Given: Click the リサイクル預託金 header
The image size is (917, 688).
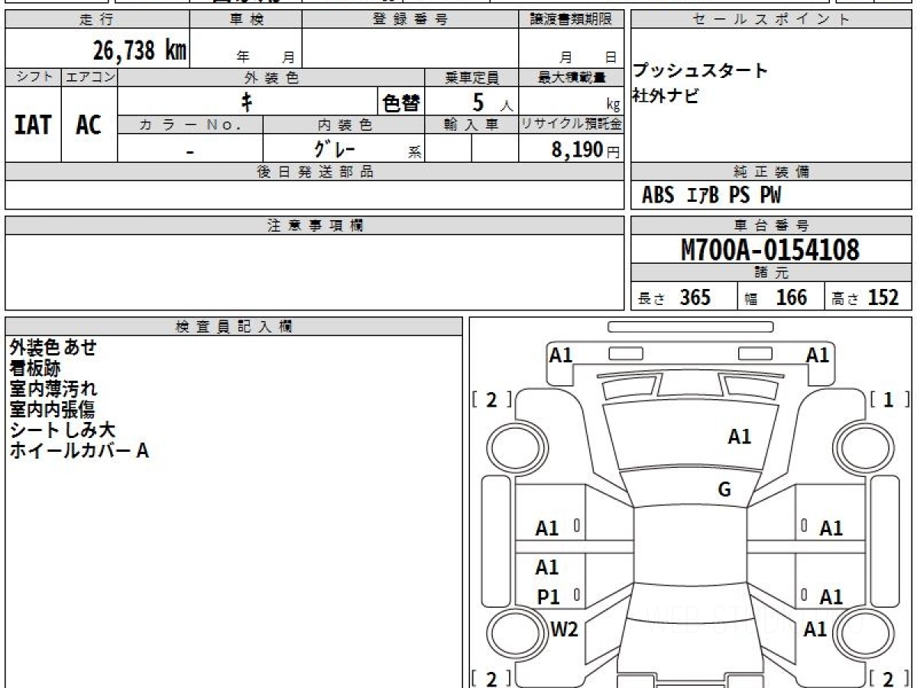Looking at the screenshot, I should point(572,125).
